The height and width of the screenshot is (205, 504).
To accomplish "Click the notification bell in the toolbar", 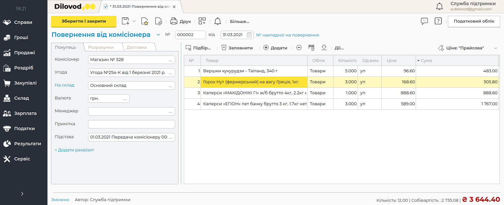I will pyautogui.click(x=218, y=21).
